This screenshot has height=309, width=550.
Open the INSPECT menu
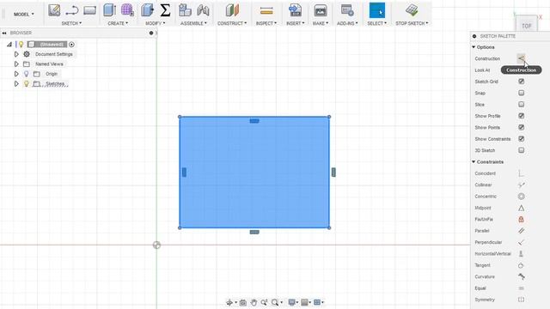(266, 23)
